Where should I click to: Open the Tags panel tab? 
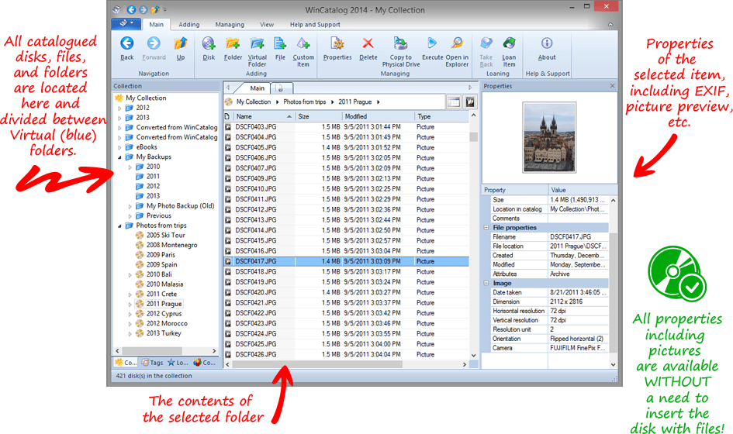tap(152, 363)
